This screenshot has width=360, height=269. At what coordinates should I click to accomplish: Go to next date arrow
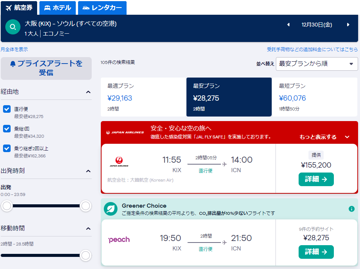(348, 25)
